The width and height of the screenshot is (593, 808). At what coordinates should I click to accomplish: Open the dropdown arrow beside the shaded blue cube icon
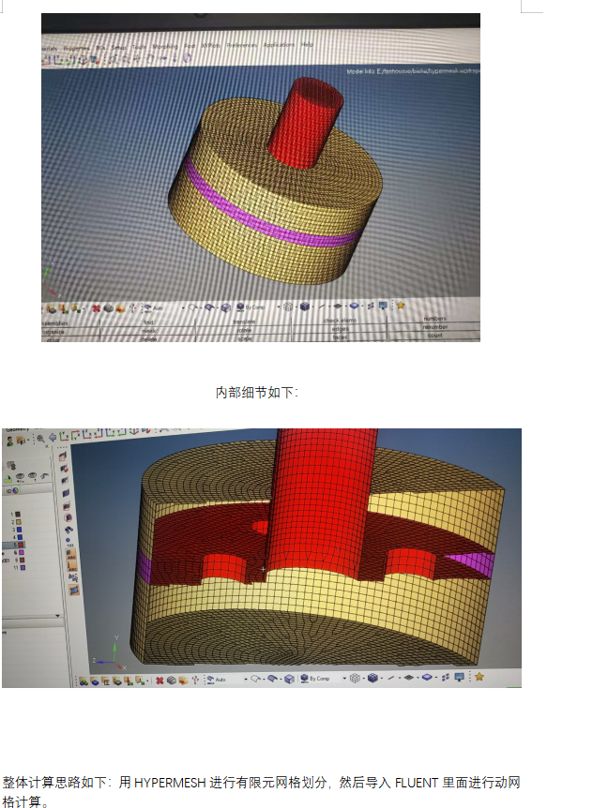click(381, 679)
